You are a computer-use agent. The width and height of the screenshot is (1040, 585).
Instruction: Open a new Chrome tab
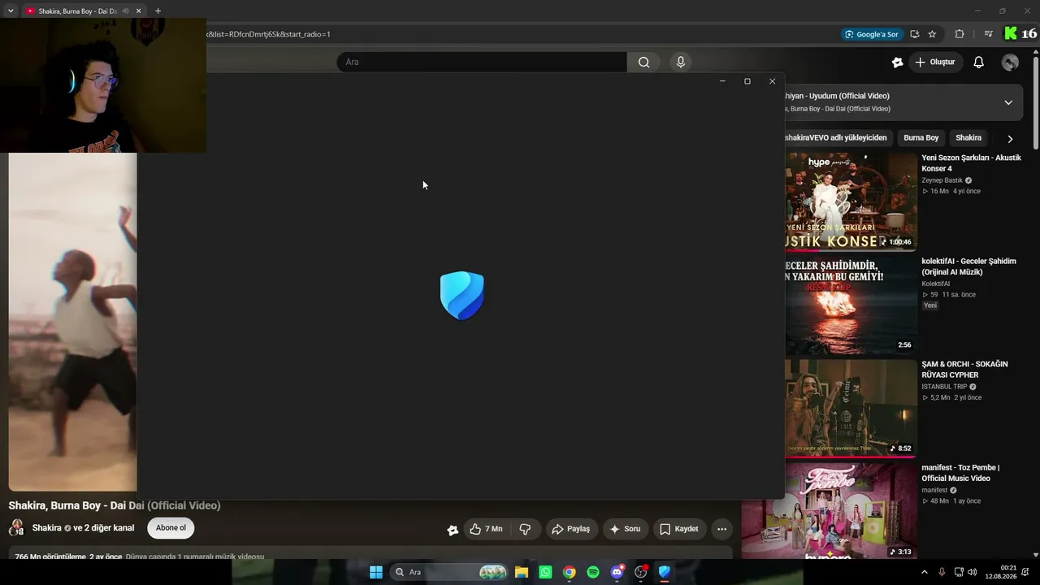coord(158,11)
